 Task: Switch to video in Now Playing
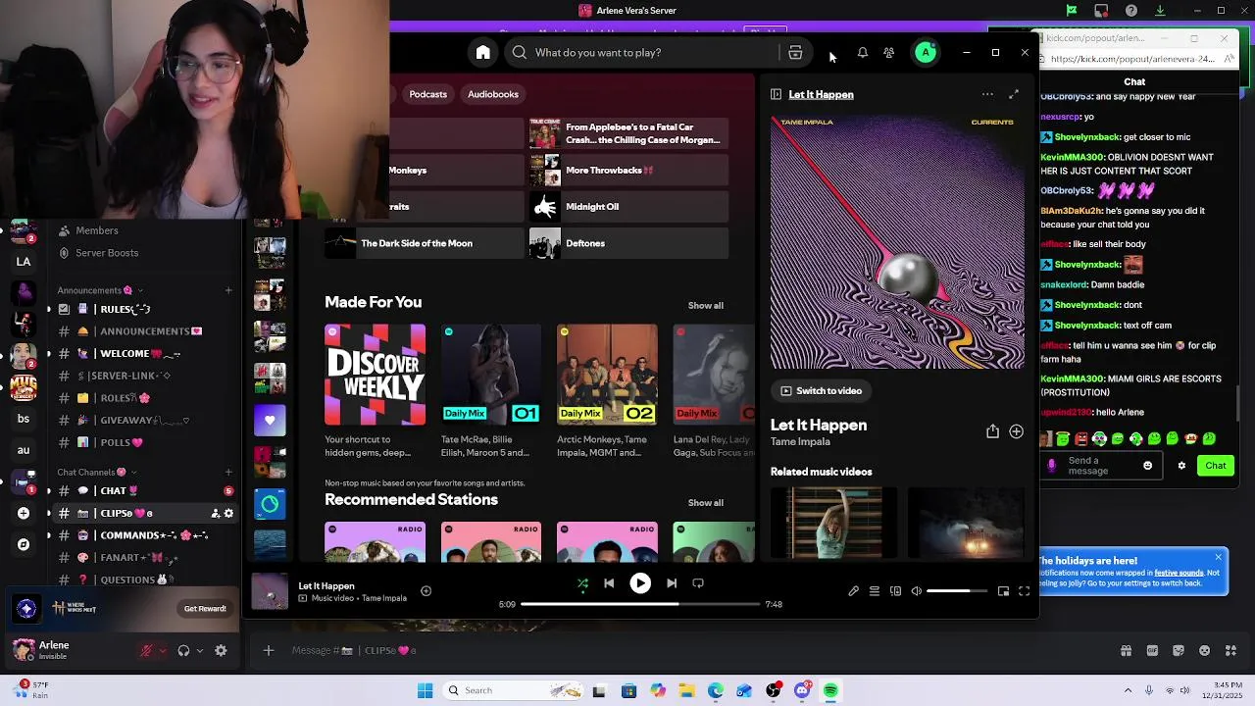[x=822, y=390]
